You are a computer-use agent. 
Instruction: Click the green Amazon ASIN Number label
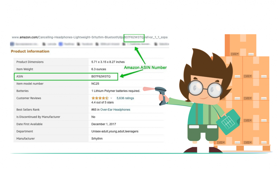click(145, 67)
